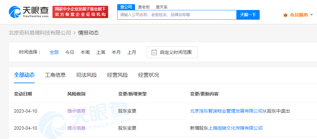
Task: Select the 上月 time filter
Action: 131,52
